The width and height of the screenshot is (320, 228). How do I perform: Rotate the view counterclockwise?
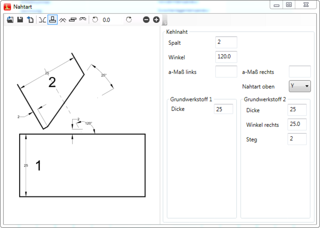tap(95, 19)
